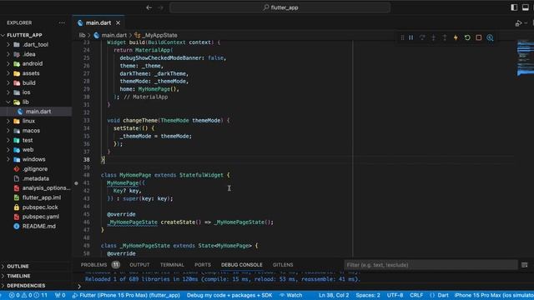534x300 pixels.
Task: Click the Step Out debug button
Action: [445, 37]
